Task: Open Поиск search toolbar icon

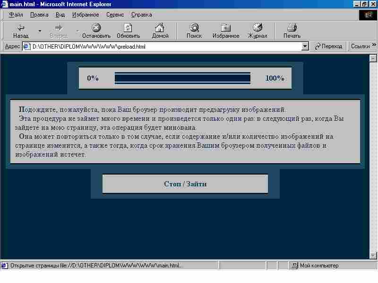Action: (x=194, y=28)
